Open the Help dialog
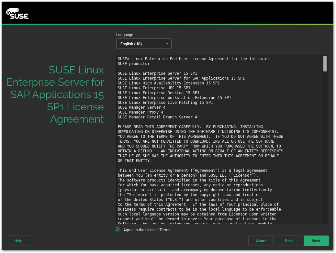This screenshot has height=253, width=336. pyautogui.click(x=18, y=241)
